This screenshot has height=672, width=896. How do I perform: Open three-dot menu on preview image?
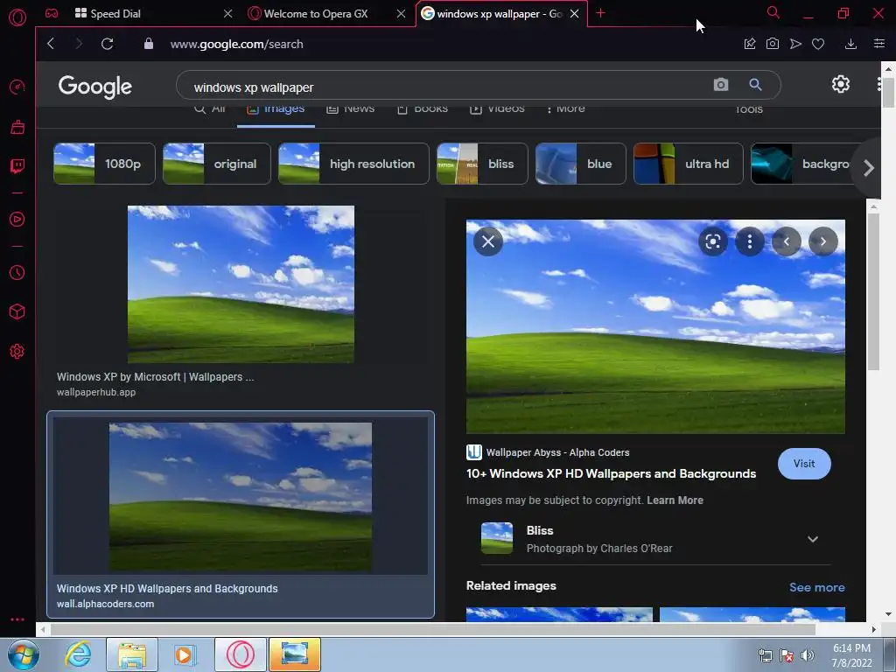pyautogui.click(x=750, y=241)
